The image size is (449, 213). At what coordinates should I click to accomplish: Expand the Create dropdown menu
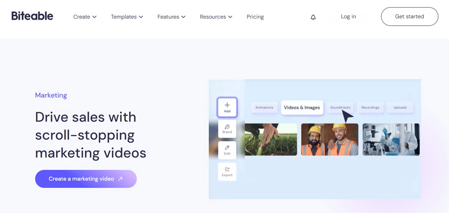click(x=85, y=17)
